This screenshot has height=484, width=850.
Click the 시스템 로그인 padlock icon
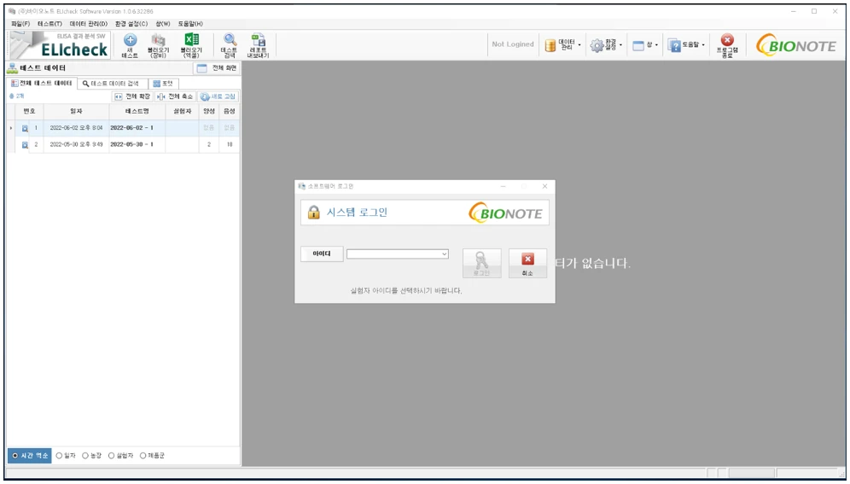(x=313, y=212)
